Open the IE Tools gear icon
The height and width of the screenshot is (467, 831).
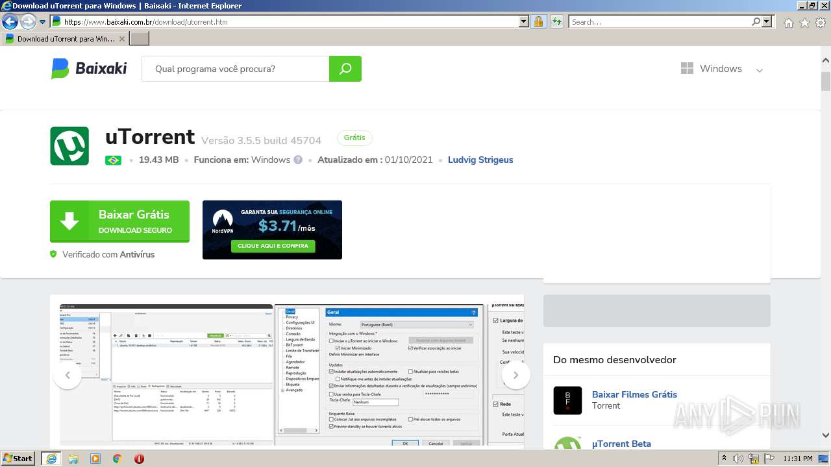coord(821,23)
